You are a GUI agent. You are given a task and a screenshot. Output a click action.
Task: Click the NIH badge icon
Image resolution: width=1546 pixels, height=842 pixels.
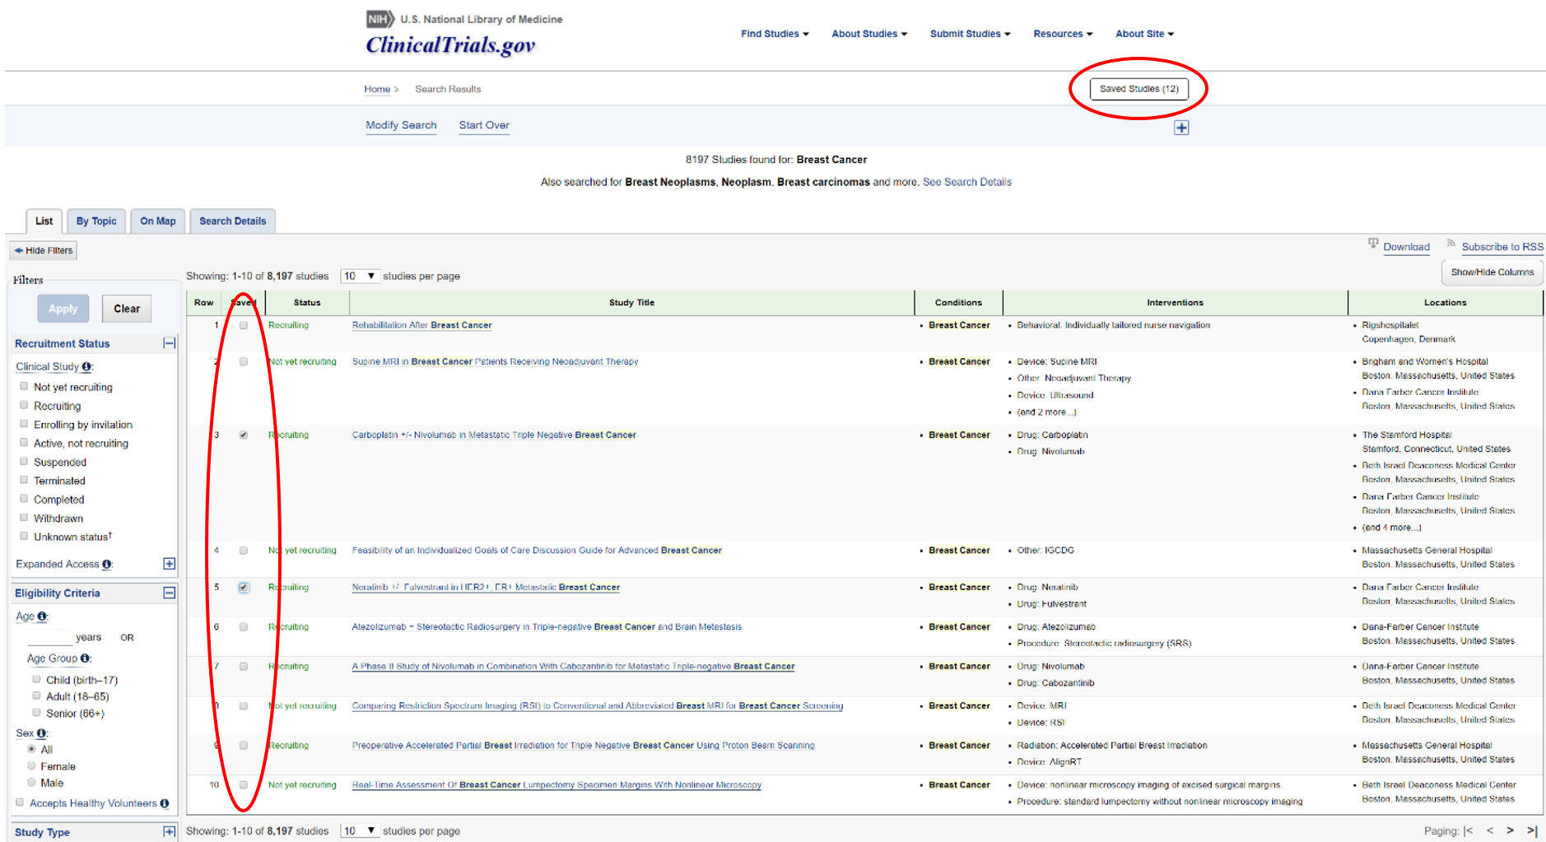(380, 18)
